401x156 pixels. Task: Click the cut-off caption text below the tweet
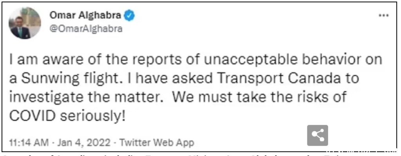click(164, 154)
